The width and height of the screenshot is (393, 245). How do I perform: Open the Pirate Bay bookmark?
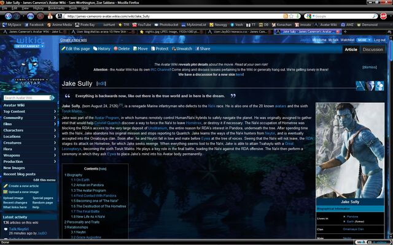[85, 24]
